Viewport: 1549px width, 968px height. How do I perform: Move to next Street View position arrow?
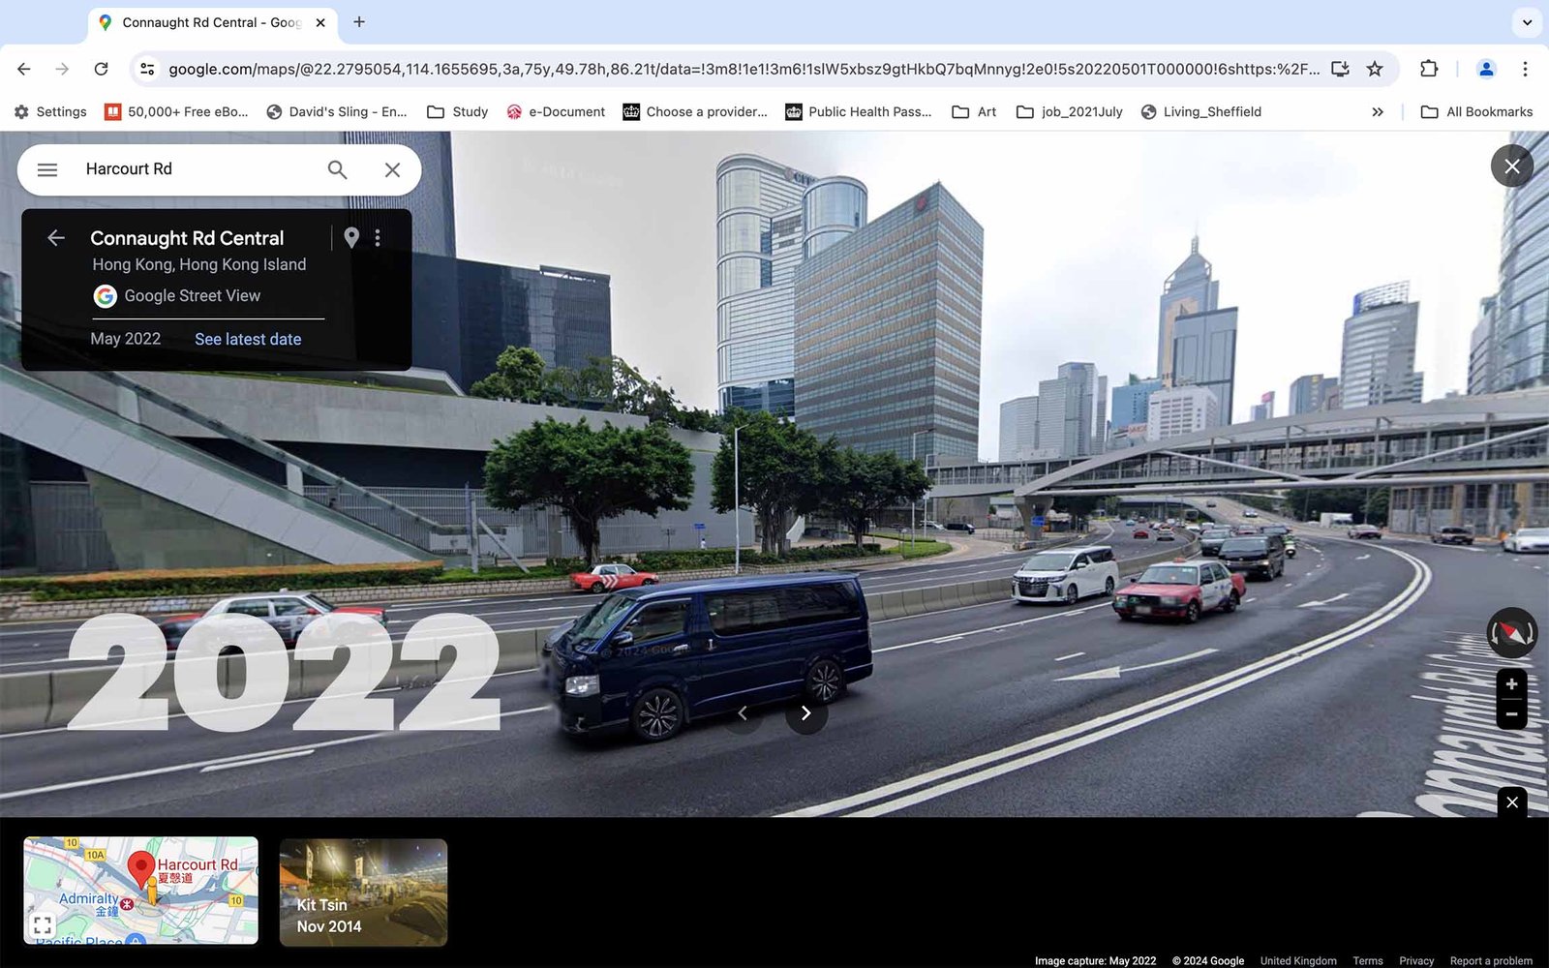pyautogui.click(x=805, y=713)
